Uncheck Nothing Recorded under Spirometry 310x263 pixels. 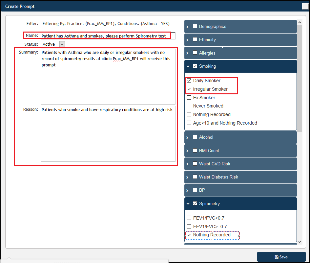coord(189,235)
